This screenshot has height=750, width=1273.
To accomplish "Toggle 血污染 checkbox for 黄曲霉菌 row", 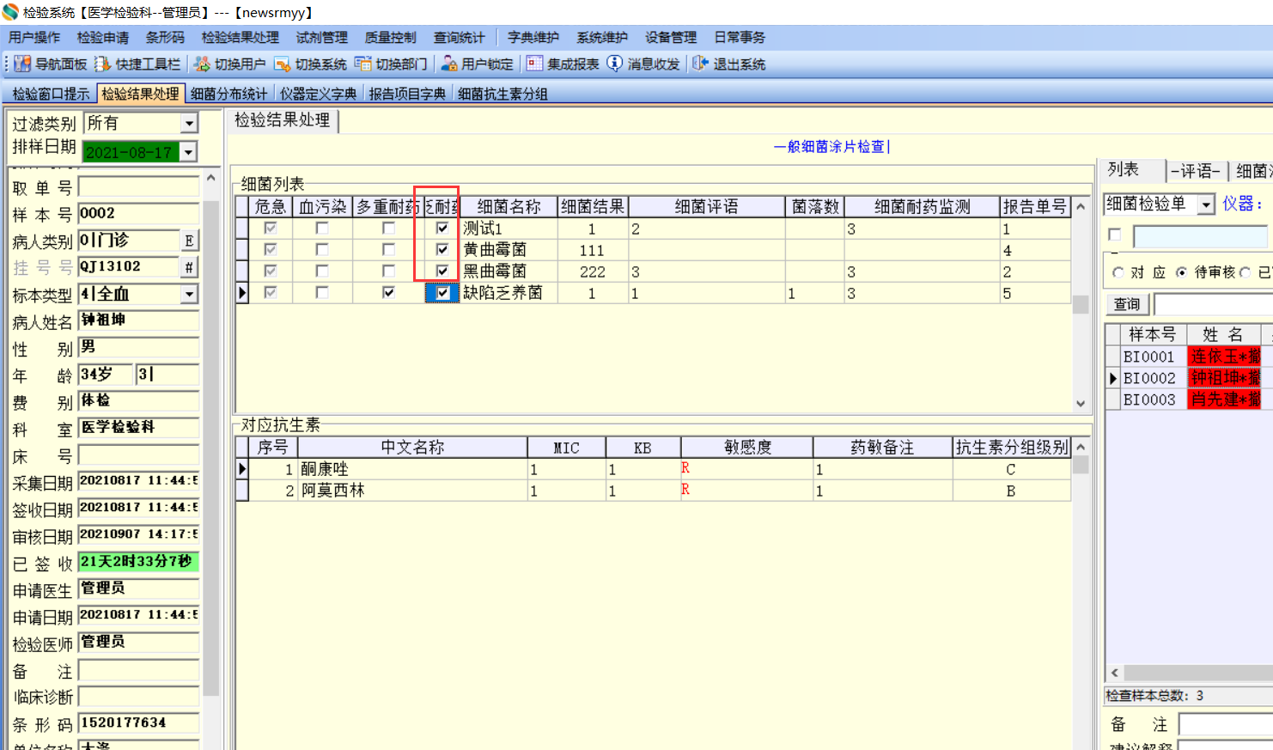I will (x=322, y=250).
